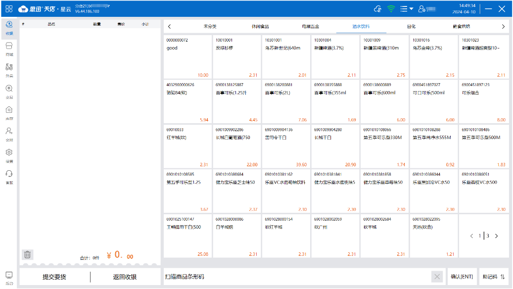The image size is (513, 289).
Task: Open the 外卖 takeout sidebar icon
Action: (9, 70)
